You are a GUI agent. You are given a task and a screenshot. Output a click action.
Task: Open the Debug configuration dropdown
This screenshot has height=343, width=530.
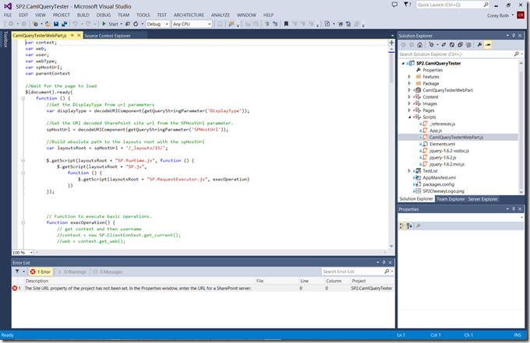[157, 24]
